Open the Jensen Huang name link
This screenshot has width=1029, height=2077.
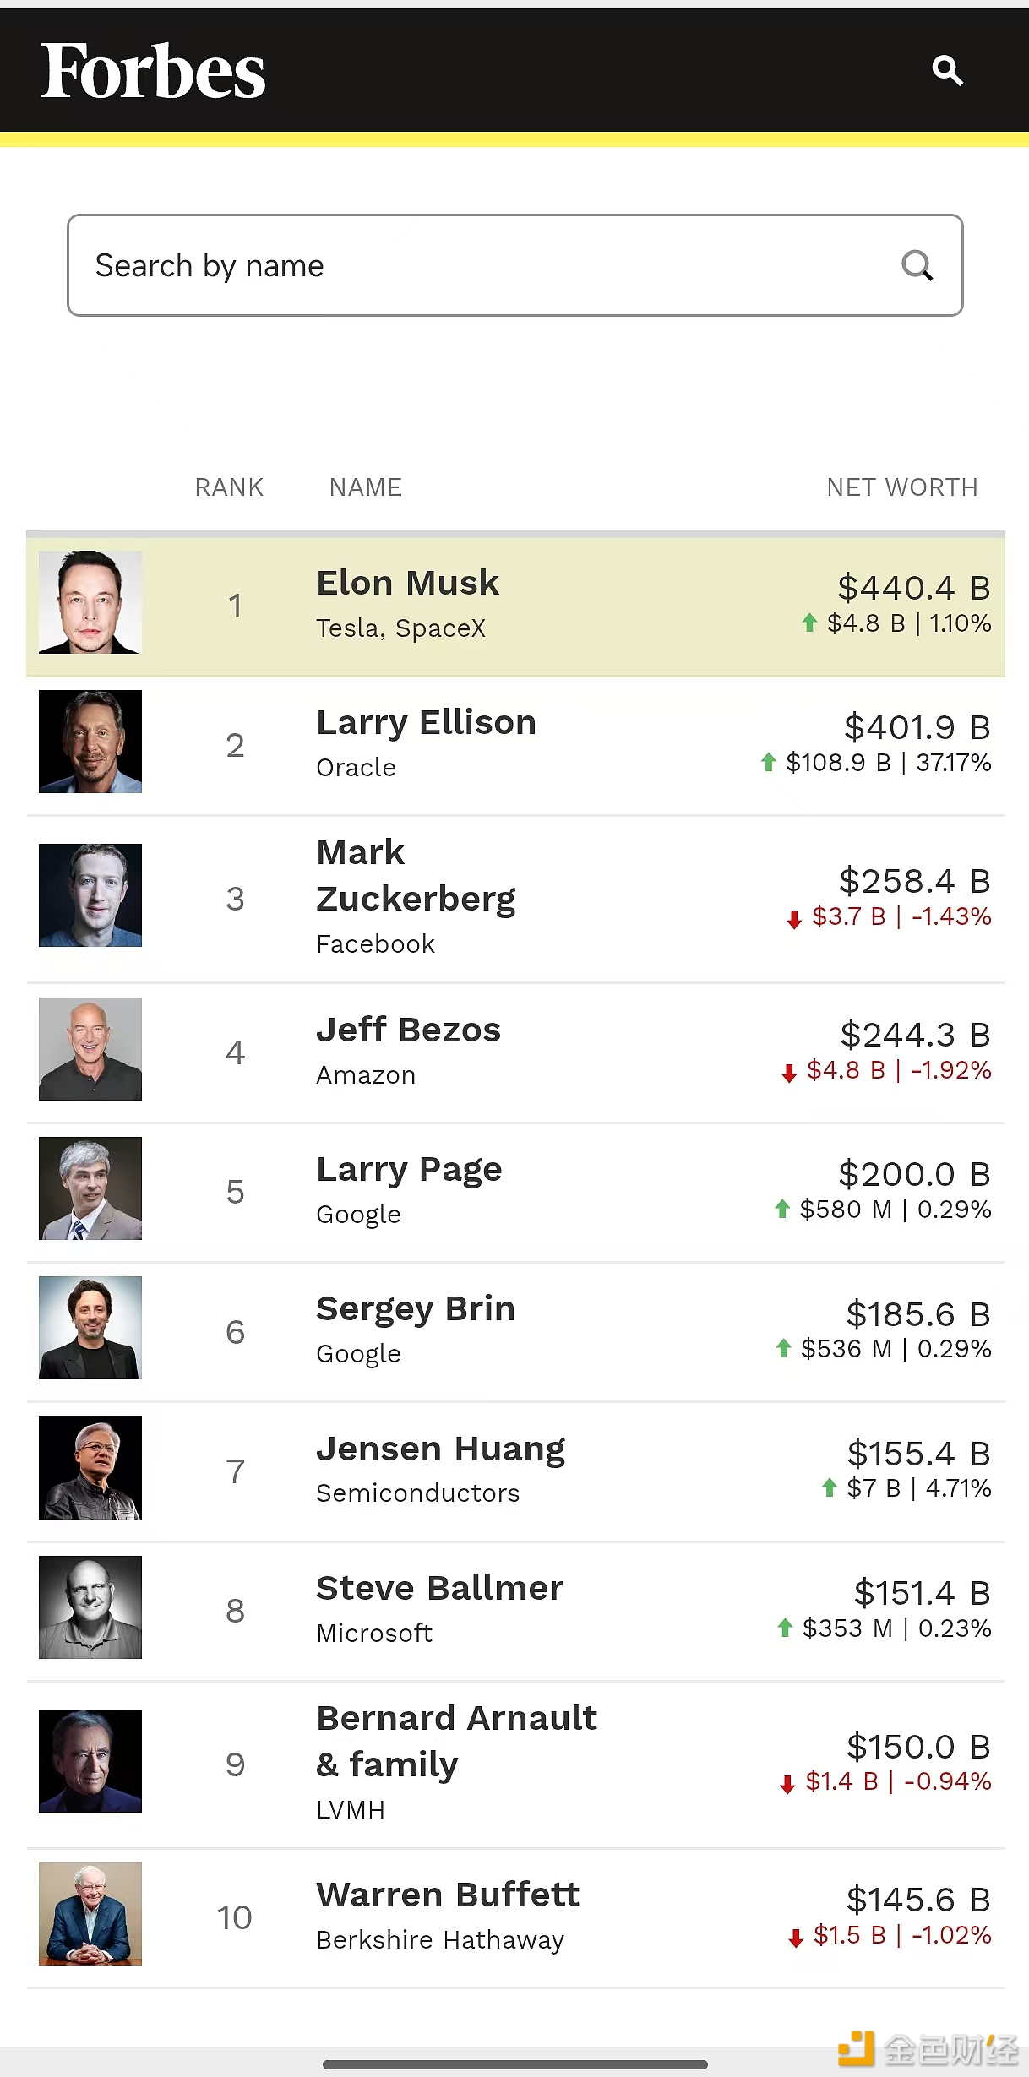pyautogui.click(x=440, y=1449)
